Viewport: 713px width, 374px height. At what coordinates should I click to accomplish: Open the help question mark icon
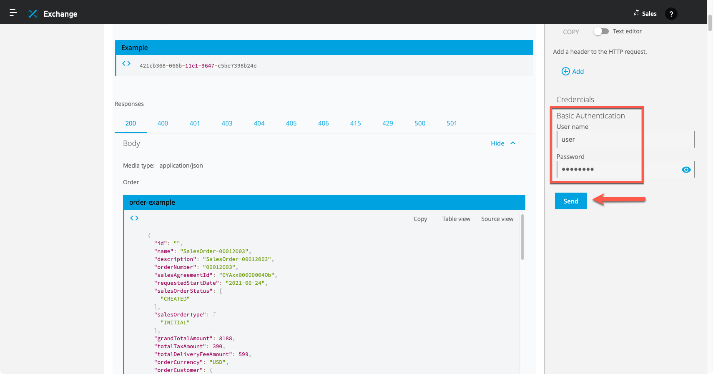[671, 14]
